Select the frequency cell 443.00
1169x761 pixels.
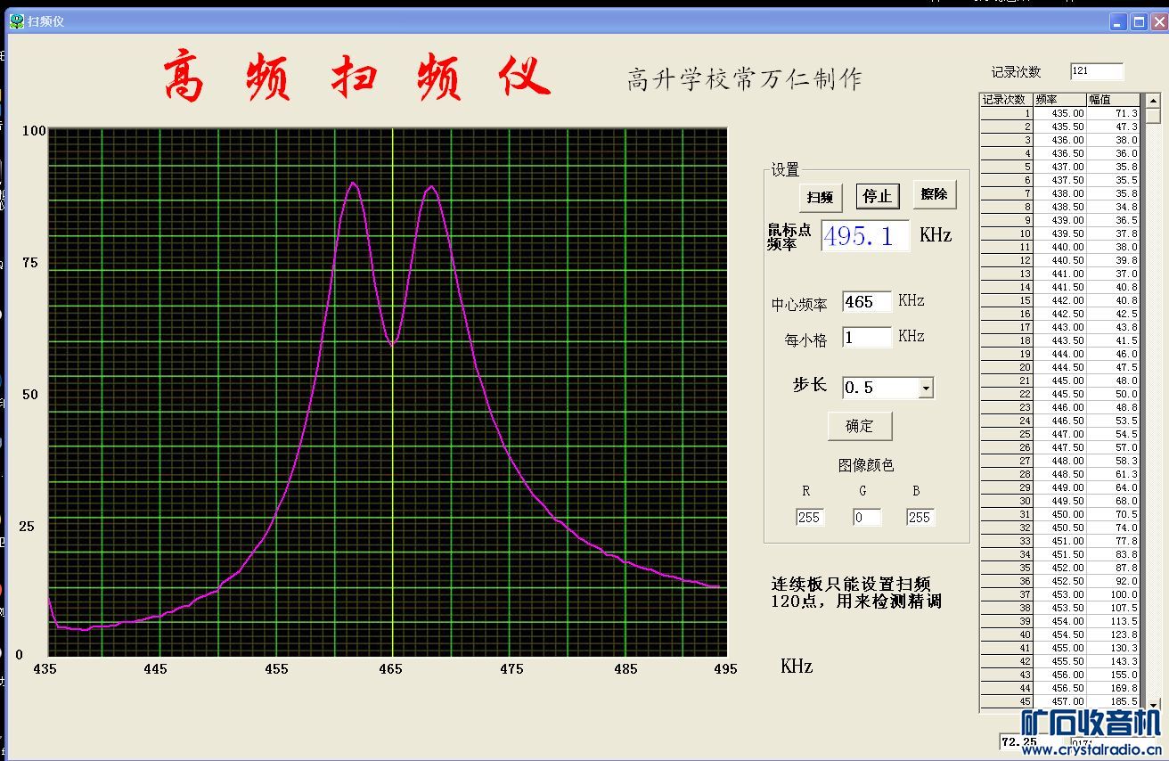pyautogui.click(x=1059, y=327)
